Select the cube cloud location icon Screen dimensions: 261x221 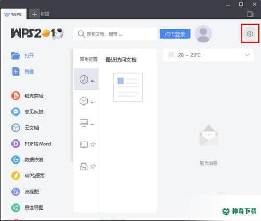pyautogui.click(x=84, y=101)
